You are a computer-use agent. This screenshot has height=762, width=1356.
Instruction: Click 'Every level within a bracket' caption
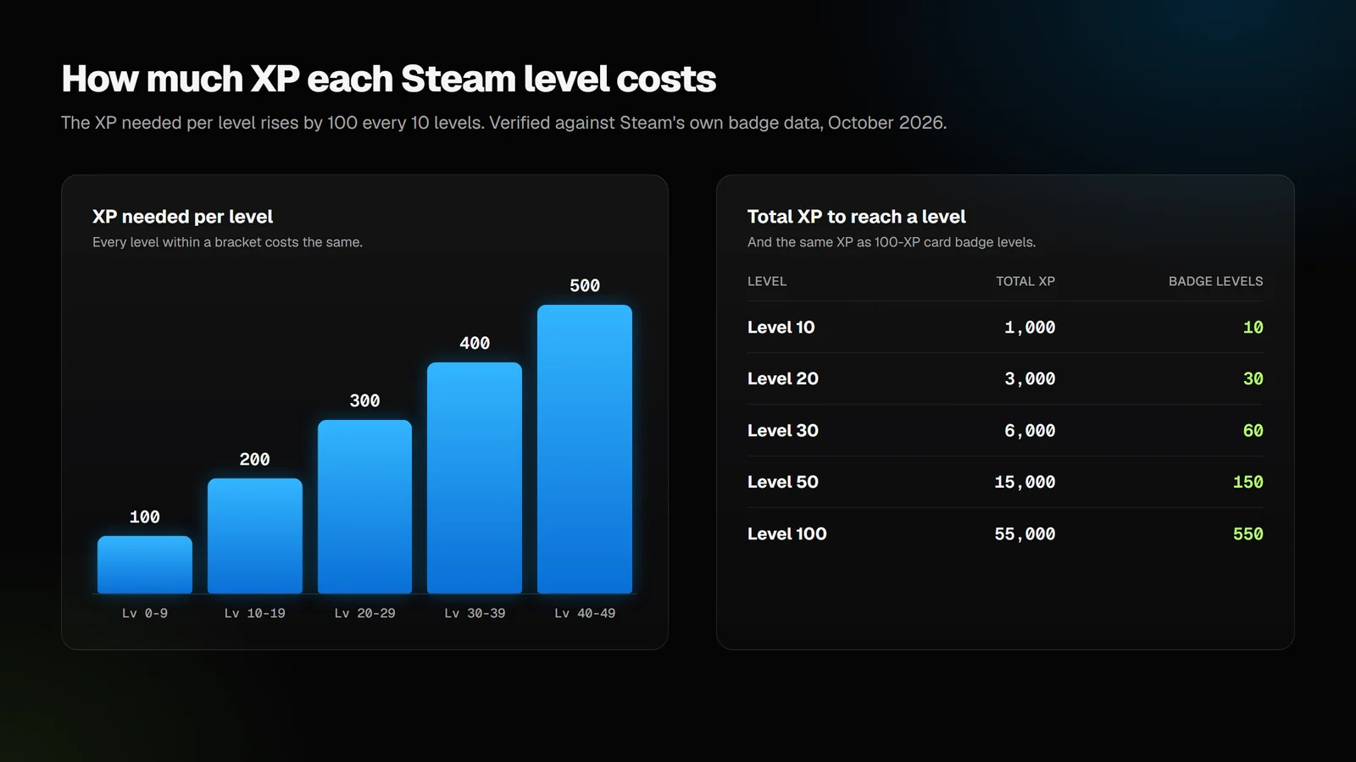227,242
